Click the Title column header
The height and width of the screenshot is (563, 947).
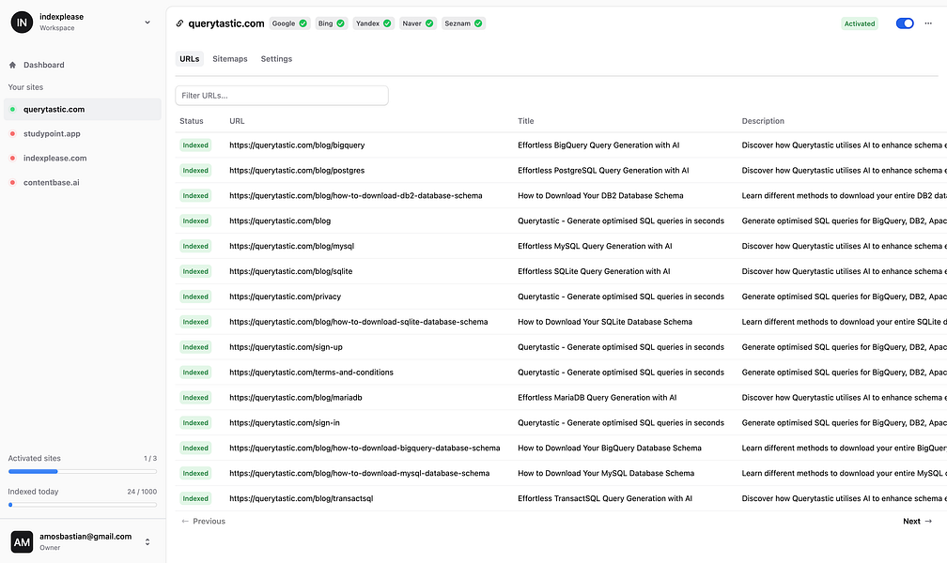pyautogui.click(x=525, y=121)
